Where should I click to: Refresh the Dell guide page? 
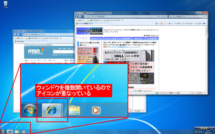click(x=163, y=16)
